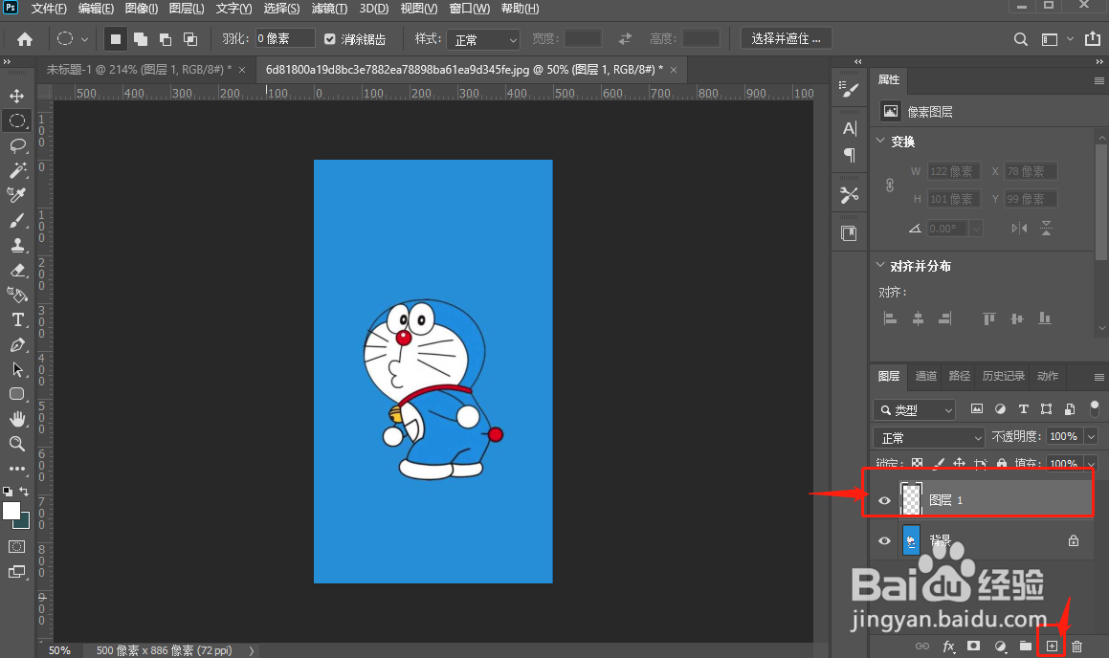This screenshot has height=658, width=1109.
Task: Open the 样式 style dropdown
Action: 483,39
